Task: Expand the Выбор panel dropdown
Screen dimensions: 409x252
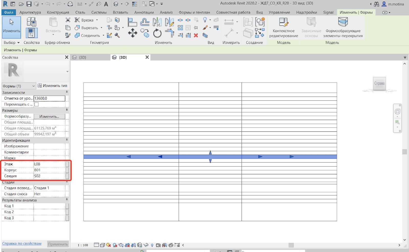Action: tap(18, 43)
